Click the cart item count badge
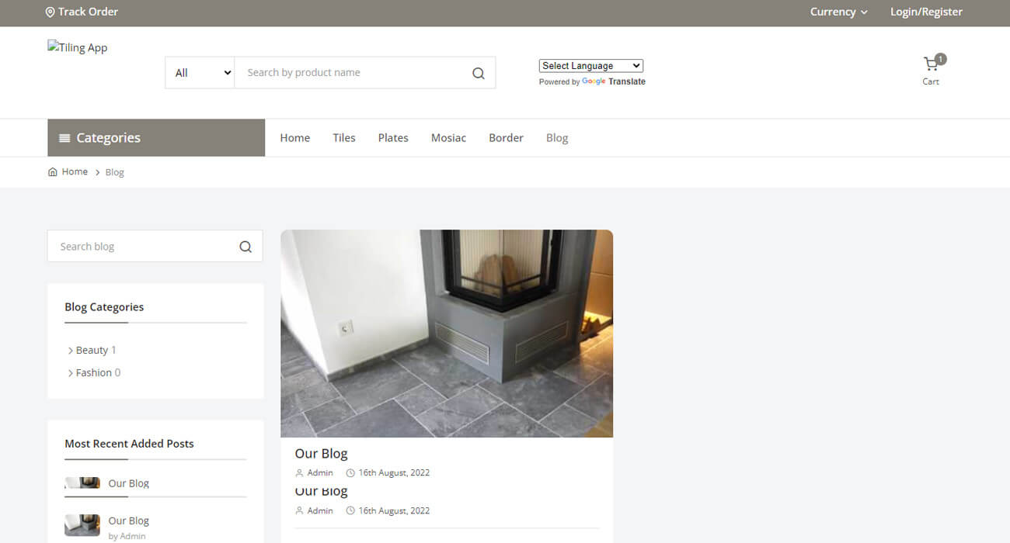1010x543 pixels. pos(941,59)
